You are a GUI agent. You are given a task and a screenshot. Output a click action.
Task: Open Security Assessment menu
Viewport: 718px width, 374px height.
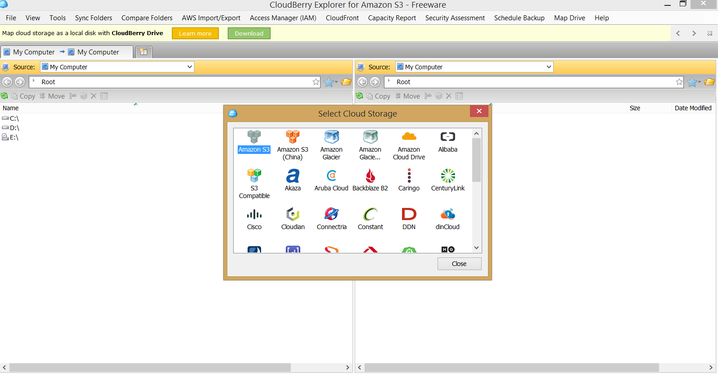click(455, 18)
